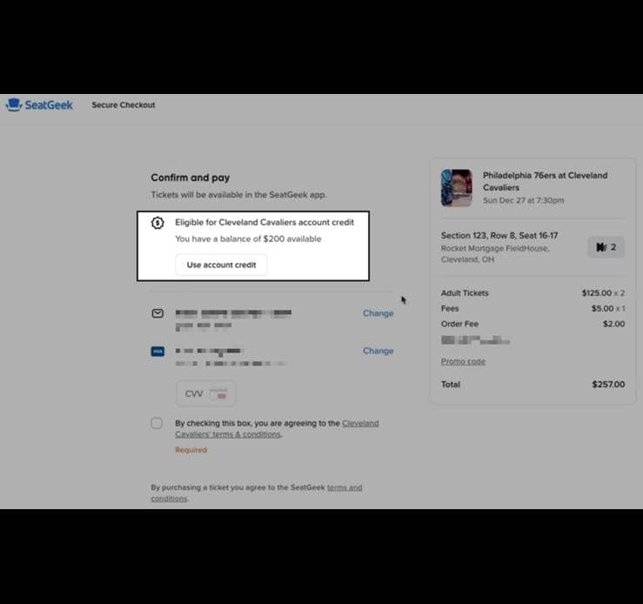This screenshot has height=604, width=643.
Task: Click the Secure Checkout header text
Action: click(124, 105)
